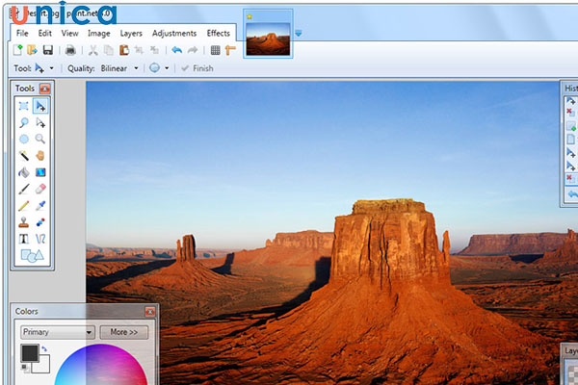
Task: Click the swap colors arrow icon
Action: [44, 348]
